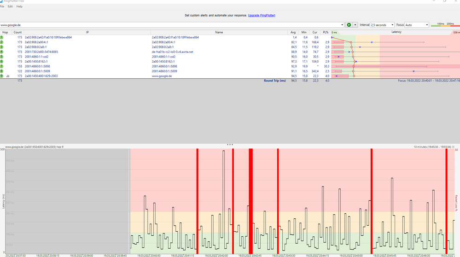Image resolution: width=460 pixels, height=257 pixels.
Task: Click the Min column header
Action: click(x=304, y=32)
